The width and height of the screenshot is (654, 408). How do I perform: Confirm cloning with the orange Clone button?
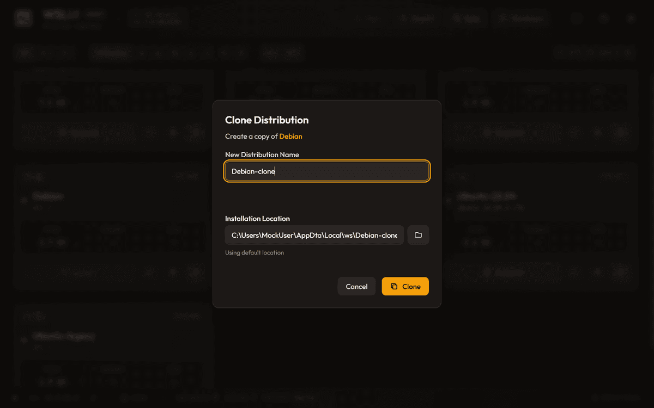(x=405, y=286)
